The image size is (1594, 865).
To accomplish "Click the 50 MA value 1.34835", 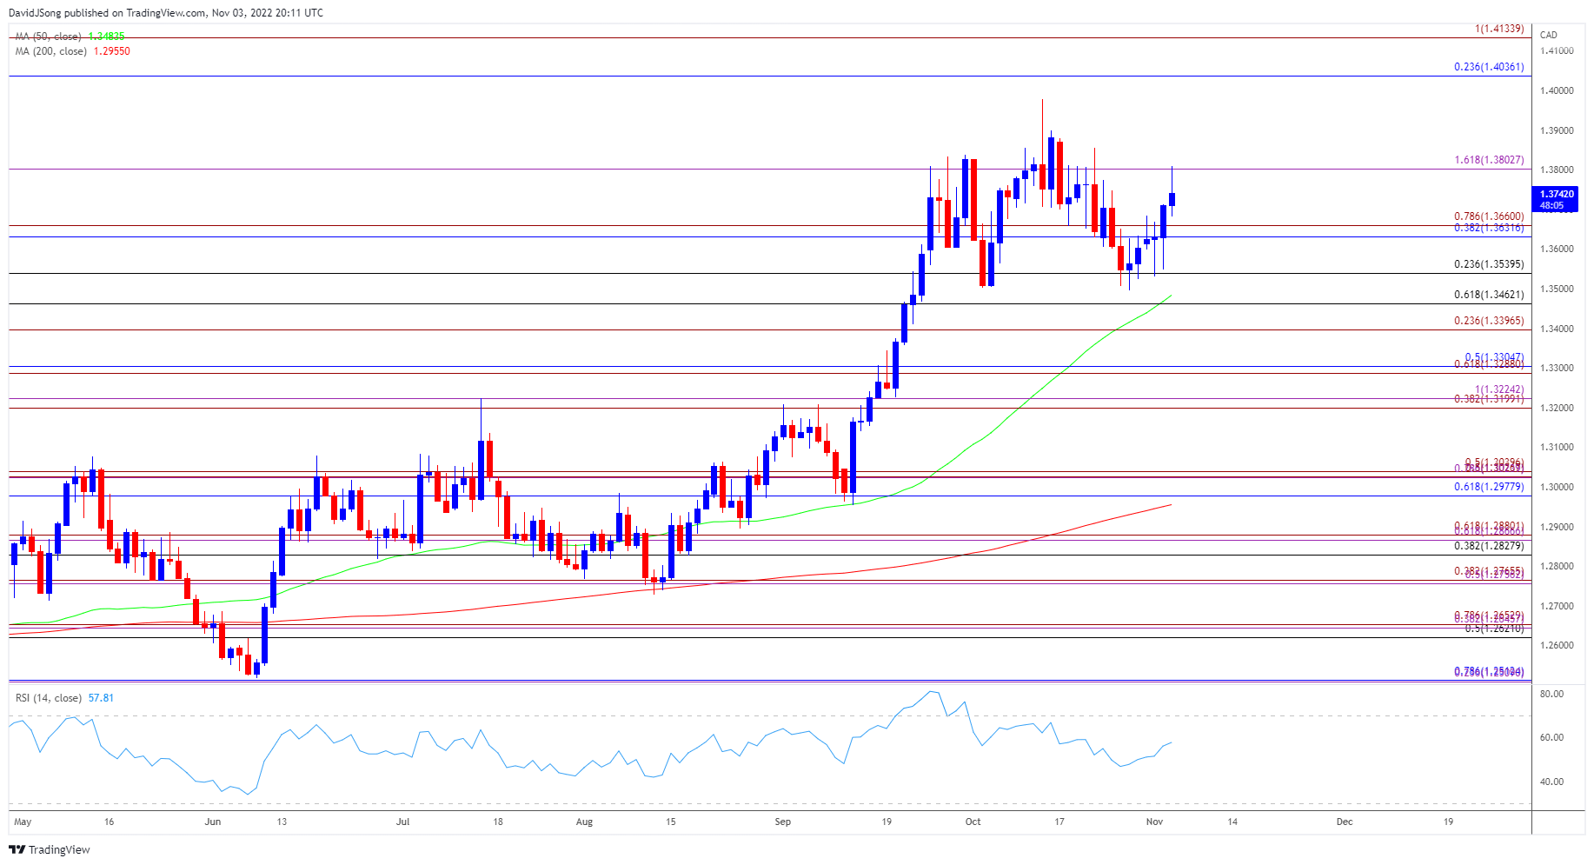I will click(107, 37).
